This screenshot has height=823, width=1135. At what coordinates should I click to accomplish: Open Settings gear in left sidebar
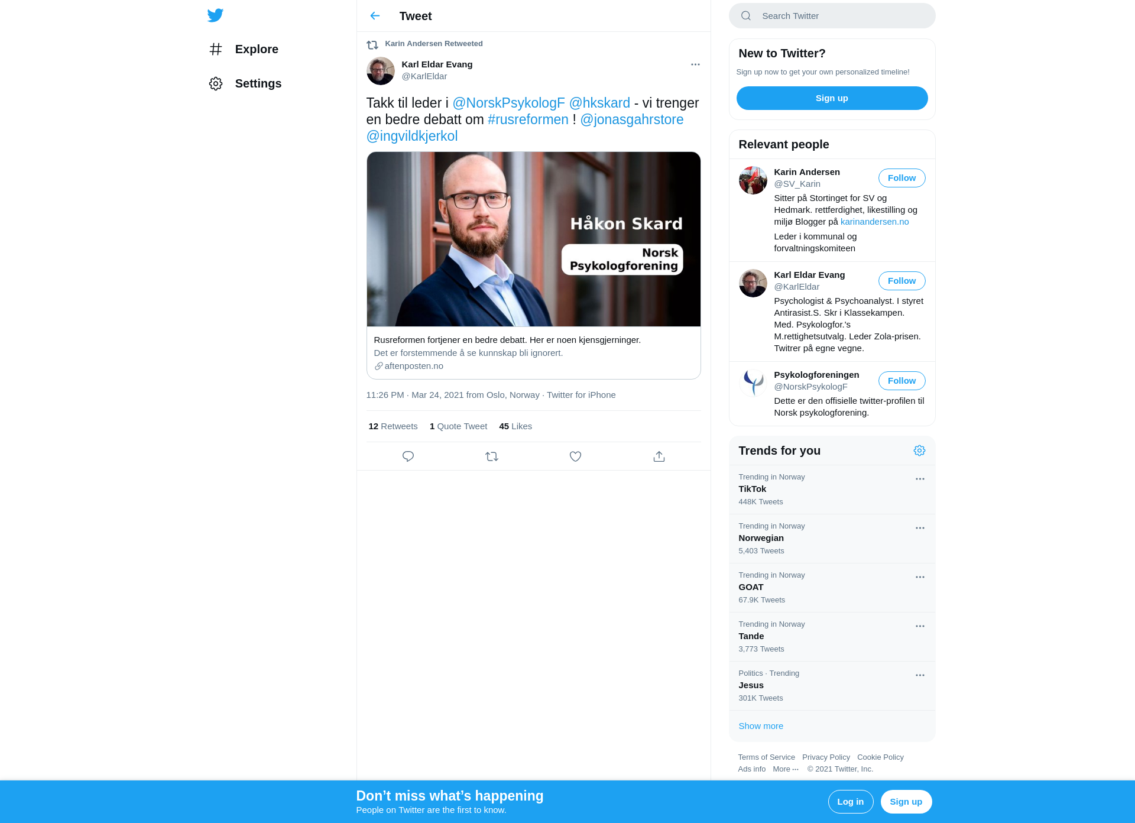(x=216, y=83)
